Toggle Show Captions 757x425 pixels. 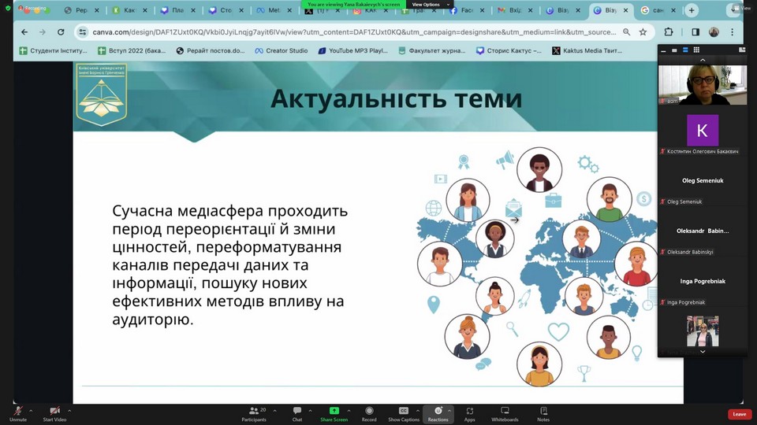click(404, 412)
